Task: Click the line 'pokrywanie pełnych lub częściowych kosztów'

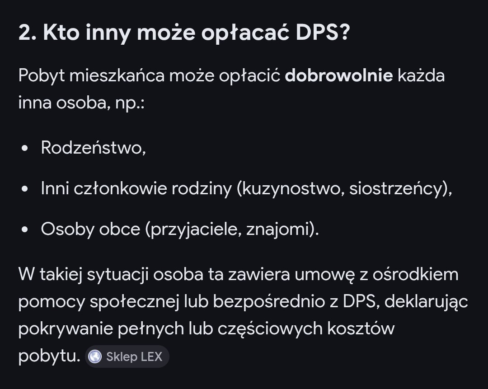Action: 206,329
